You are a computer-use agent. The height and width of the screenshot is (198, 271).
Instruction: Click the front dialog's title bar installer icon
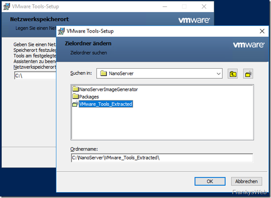[x=61, y=31]
